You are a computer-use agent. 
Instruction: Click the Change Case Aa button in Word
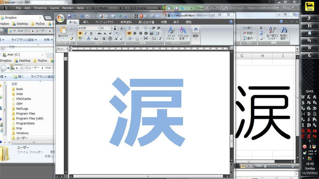96,39
